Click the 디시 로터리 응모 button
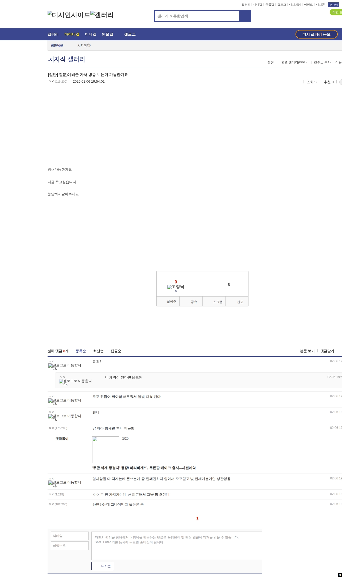 coord(316,34)
